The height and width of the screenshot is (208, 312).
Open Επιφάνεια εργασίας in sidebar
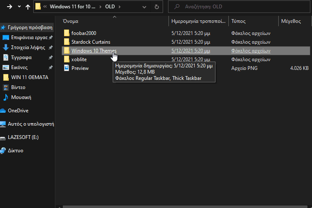pyautogui.click(x=29, y=37)
